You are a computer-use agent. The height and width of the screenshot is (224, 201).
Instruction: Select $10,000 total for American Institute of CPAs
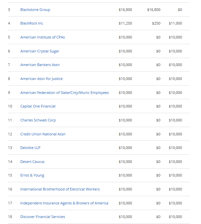pos(125,37)
